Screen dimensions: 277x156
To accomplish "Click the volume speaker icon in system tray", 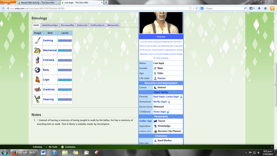I will tap(259, 153).
